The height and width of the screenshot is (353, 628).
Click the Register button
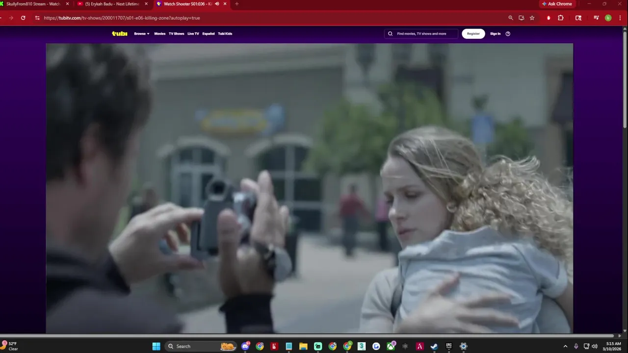473,34
